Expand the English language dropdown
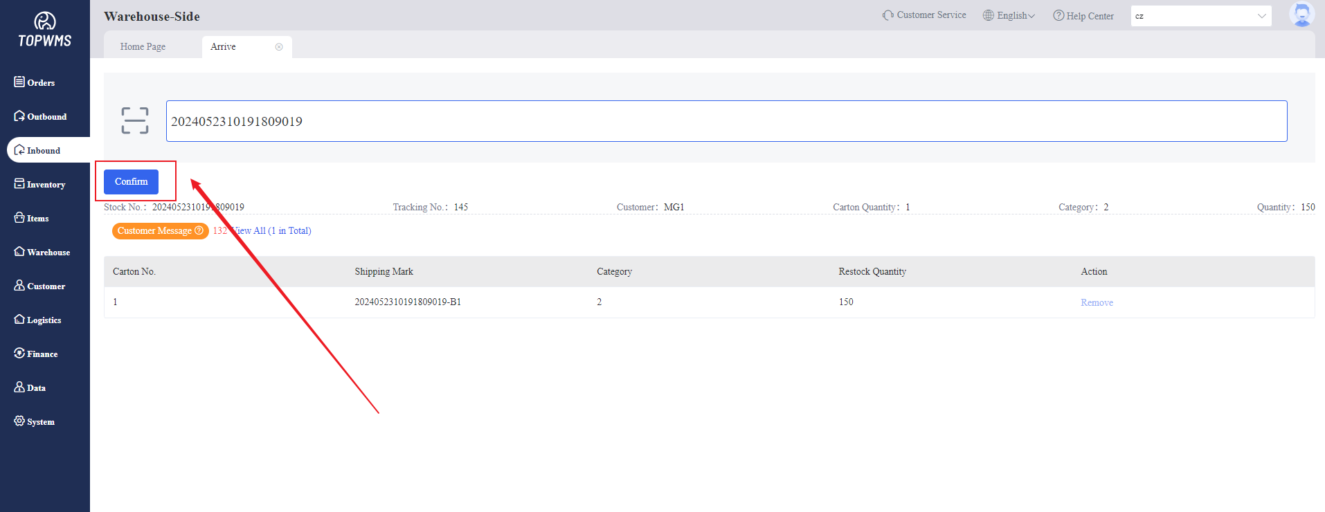 coord(1009,16)
